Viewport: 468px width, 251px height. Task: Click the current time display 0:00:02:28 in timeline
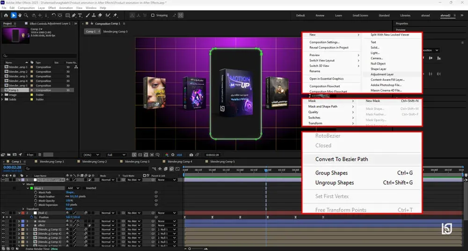click(x=12, y=167)
